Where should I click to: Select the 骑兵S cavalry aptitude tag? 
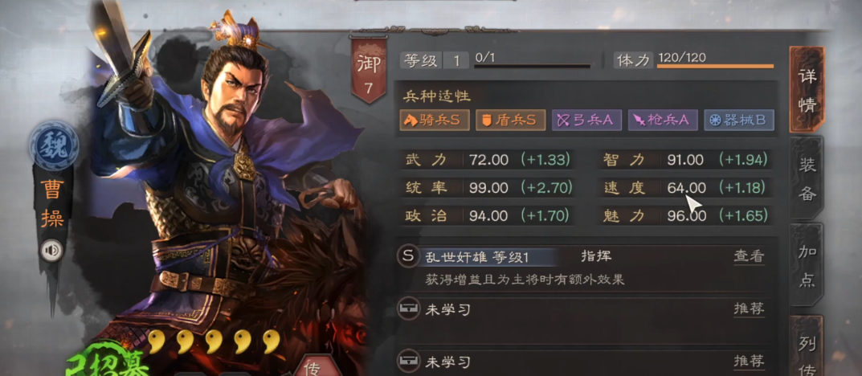(435, 121)
